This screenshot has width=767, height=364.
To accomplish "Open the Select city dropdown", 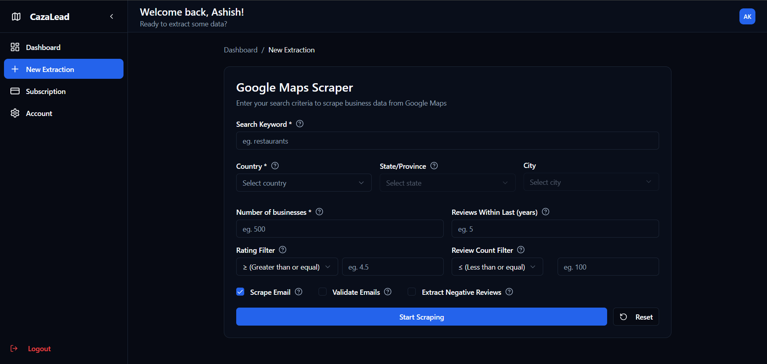I will click(x=590, y=182).
